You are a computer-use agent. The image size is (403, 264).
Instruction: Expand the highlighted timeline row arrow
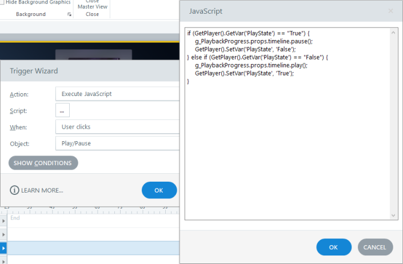click(x=4, y=248)
